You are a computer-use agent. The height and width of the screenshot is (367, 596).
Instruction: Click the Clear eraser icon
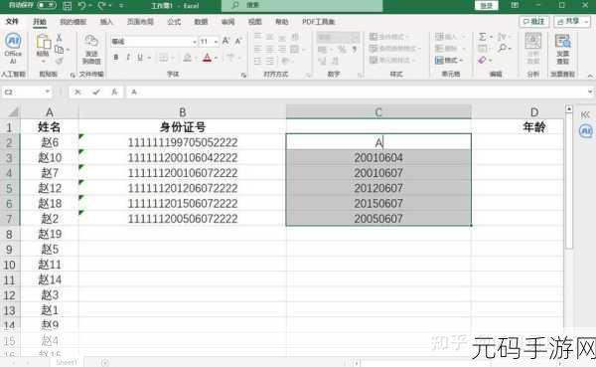[483, 60]
